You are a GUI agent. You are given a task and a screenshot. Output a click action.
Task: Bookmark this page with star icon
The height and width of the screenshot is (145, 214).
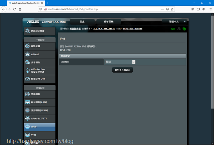point(172,9)
